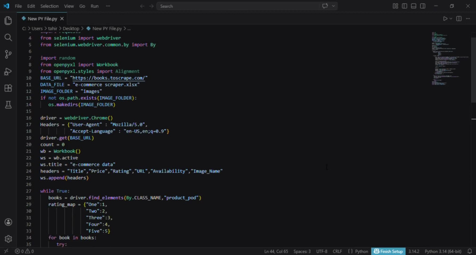Open the Go menu
The width and height of the screenshot is (476, 255).
click(82, 6)
